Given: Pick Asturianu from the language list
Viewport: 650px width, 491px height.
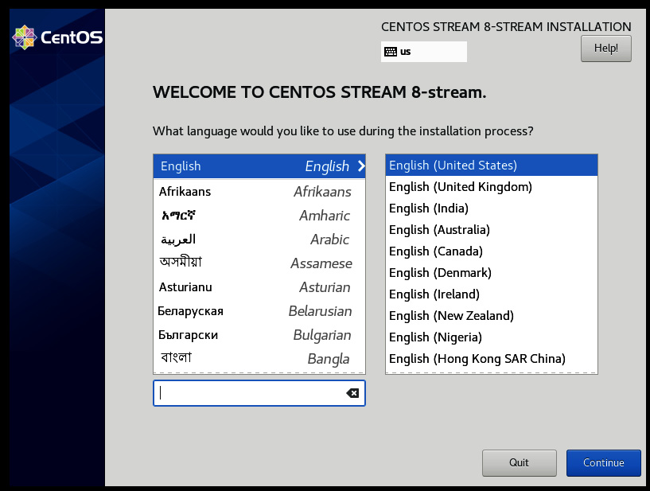Looking at the screenshot, I should pyautogui.click(x=259, y=287).
